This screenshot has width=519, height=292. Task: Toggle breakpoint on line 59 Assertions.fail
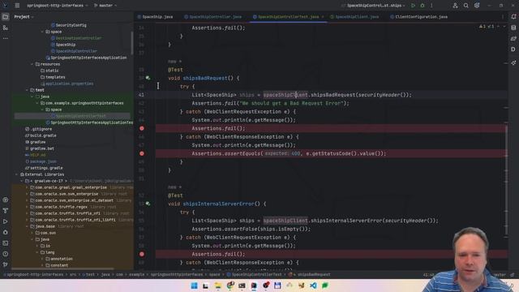[142, 254]
